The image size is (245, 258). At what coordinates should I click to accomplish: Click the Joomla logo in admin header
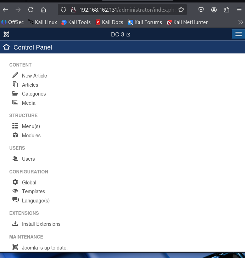(6, 34)
